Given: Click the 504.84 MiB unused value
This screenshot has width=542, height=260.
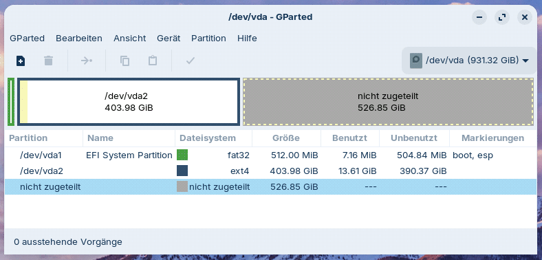Looking at the screenshot, I should click(x=422, y=155).
